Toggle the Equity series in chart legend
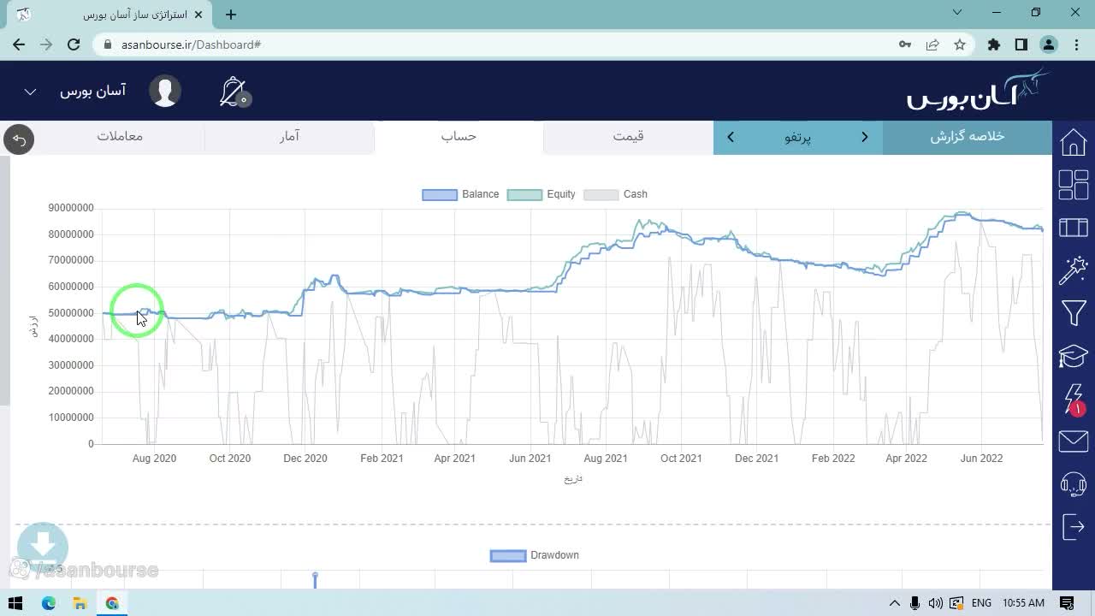The height and width of the screenshot is (616, 1095). pos(542,194)
